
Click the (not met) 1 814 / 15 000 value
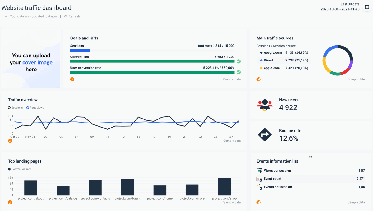coord(216,46)
